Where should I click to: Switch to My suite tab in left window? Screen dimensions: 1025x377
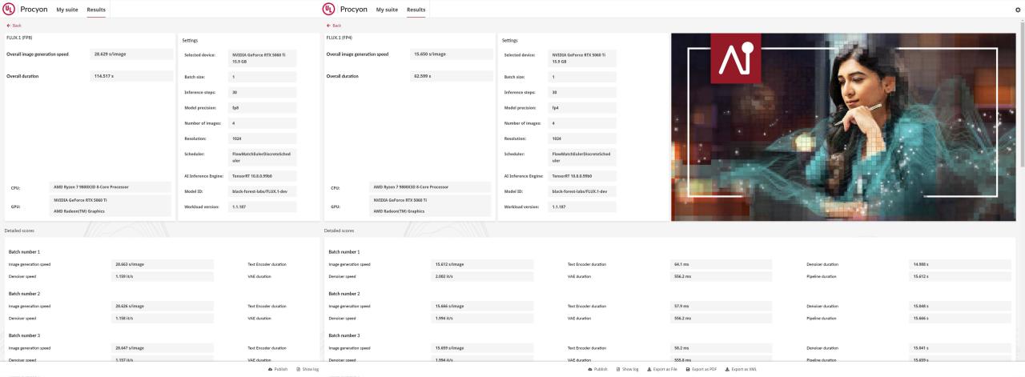click(67, 10)
